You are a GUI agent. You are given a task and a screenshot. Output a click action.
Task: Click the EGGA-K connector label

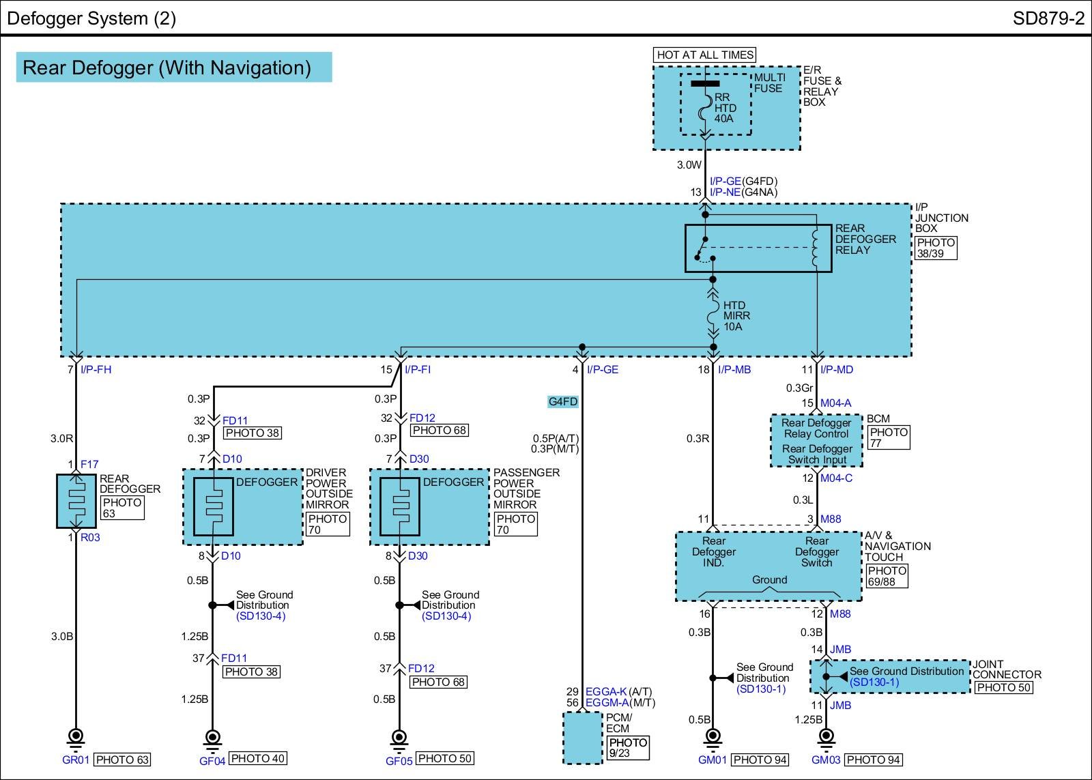[x=605, y=691]
